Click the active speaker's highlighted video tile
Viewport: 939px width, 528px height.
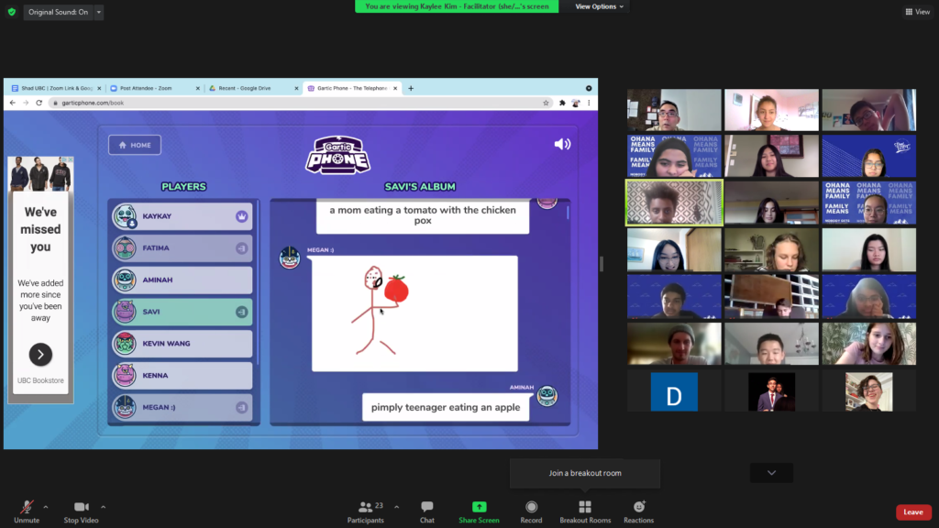(674, 203)
